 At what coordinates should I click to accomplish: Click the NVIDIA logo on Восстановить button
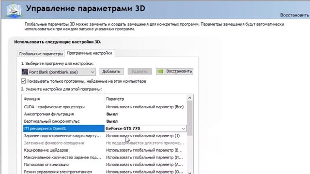click(x=160, y=72)
